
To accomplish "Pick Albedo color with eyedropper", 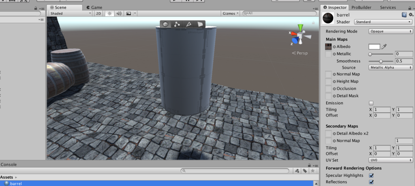I will (x=384, y=47).
